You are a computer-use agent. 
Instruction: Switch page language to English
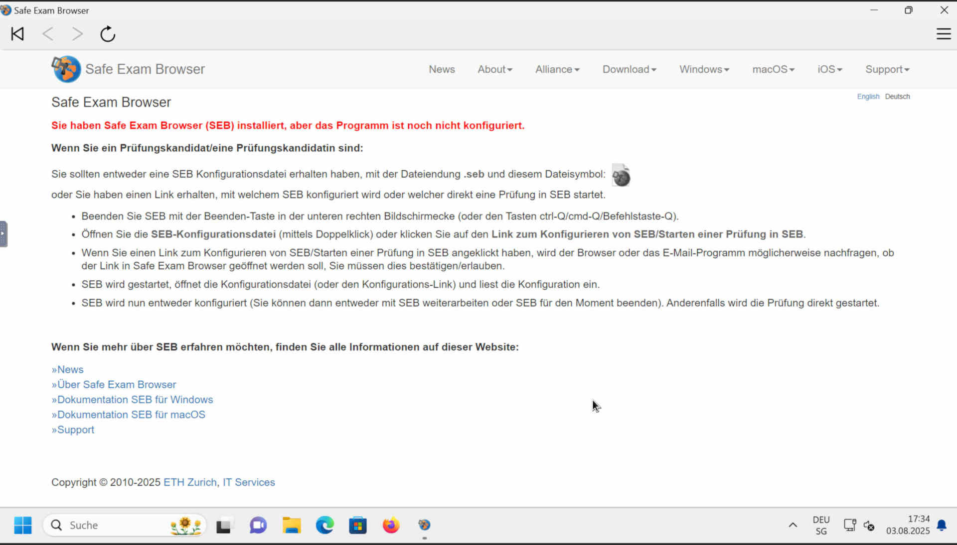tap(868, 97)
